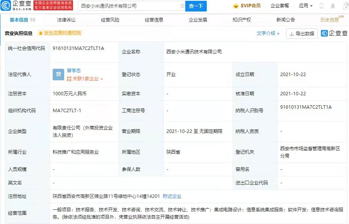Switch to 法律诉讼 tab
Screen dimensions: 349x224
[66, 20]
